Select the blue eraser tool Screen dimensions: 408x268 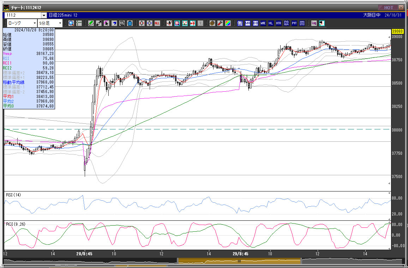click(x=114, y=23)
